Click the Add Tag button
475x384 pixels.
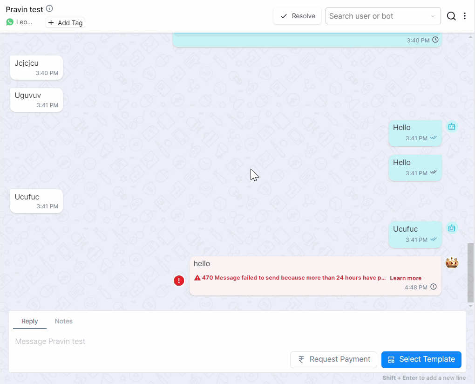(x=65, y=23)
